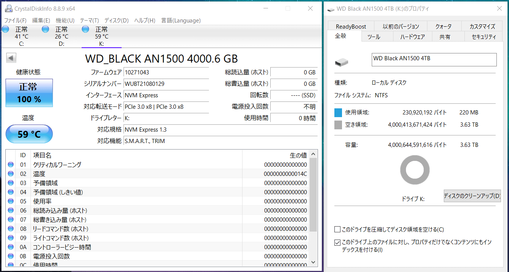Screen dimensions: 509x272
Task: Click the SMART list scrollbar up arrow
Action: coord(313,154)
